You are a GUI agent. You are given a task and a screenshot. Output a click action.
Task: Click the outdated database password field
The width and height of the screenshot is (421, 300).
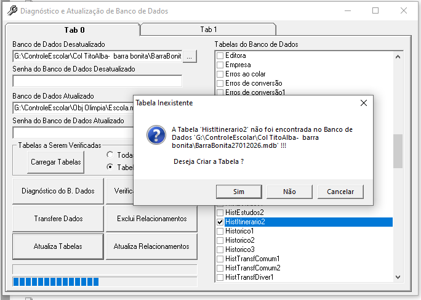pos(97,81)
